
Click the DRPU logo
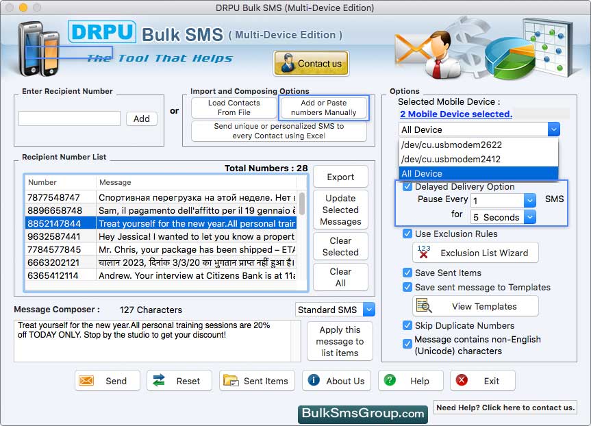(102, 32)
